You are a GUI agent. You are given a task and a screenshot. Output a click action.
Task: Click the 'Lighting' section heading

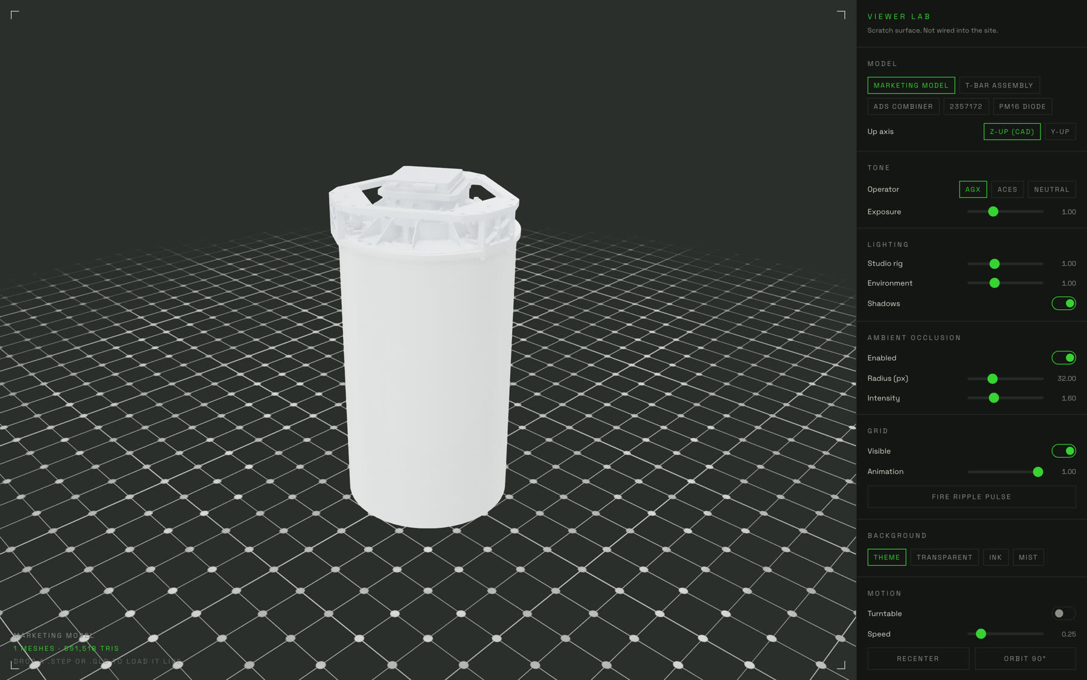pyautogui.click(x=888, y=245)
